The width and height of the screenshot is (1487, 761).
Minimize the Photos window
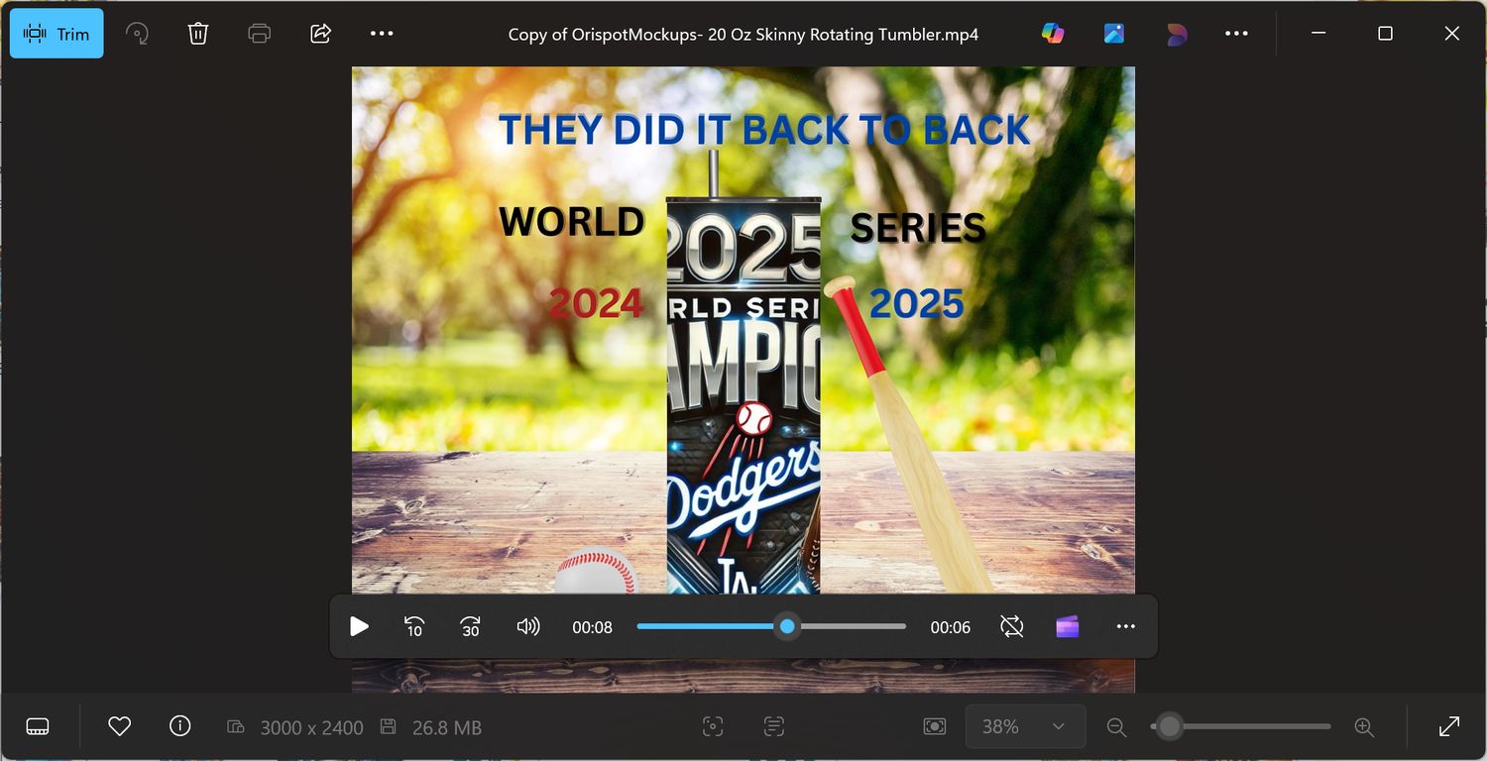click(x=1318, y=34)
